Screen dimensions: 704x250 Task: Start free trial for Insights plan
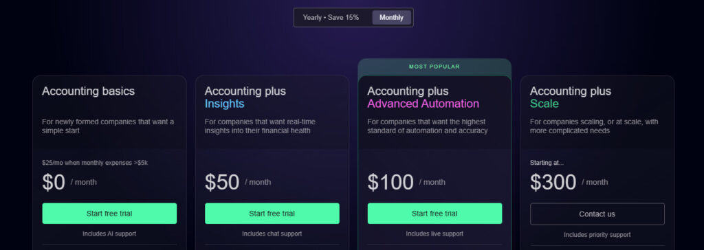(x=272, y=214)
